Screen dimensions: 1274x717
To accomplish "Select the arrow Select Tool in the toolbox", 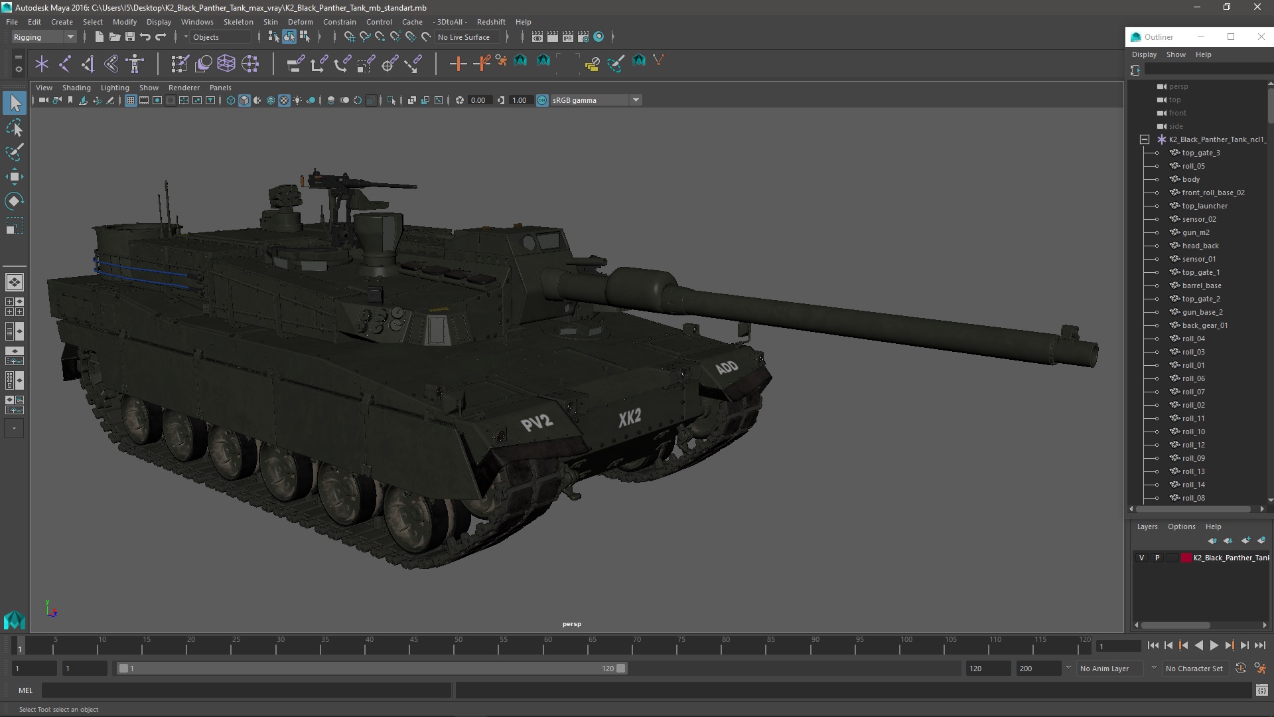I will point(15,103).
